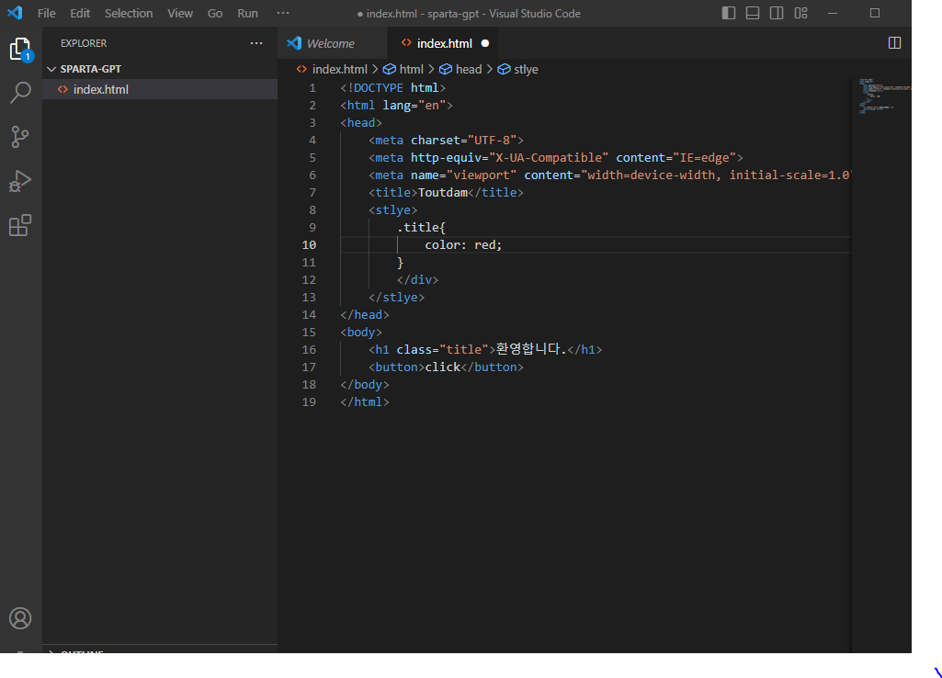This screenshot has height=678, width=942.
Task: Click 'lang="en"' attribute on line 2
Action: pyautogui.click(x=414, y=106)
